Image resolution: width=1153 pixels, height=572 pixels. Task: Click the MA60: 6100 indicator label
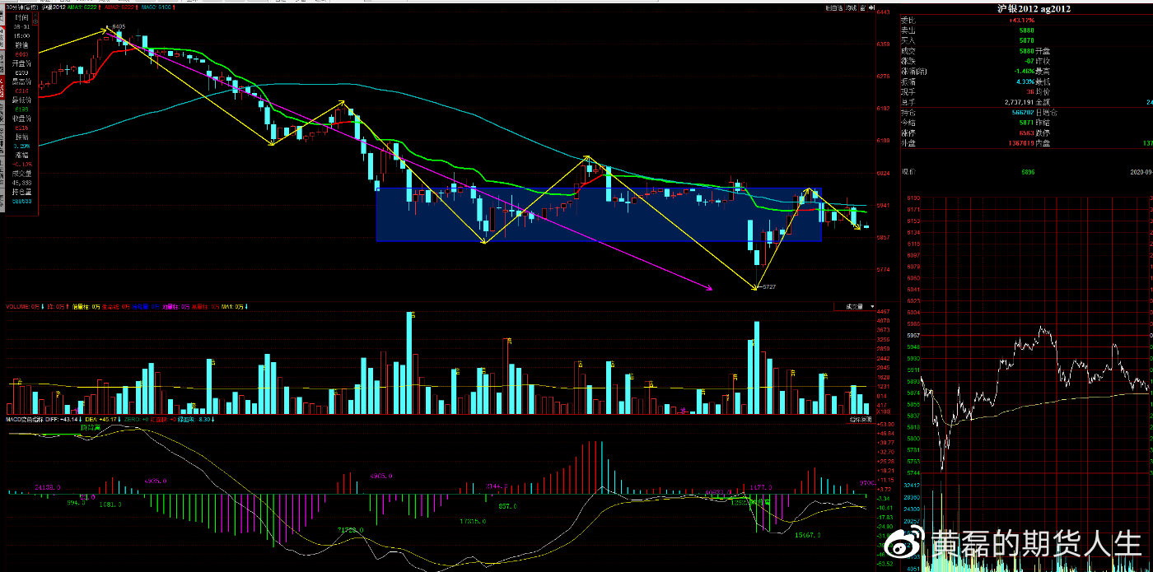[157, 7]
